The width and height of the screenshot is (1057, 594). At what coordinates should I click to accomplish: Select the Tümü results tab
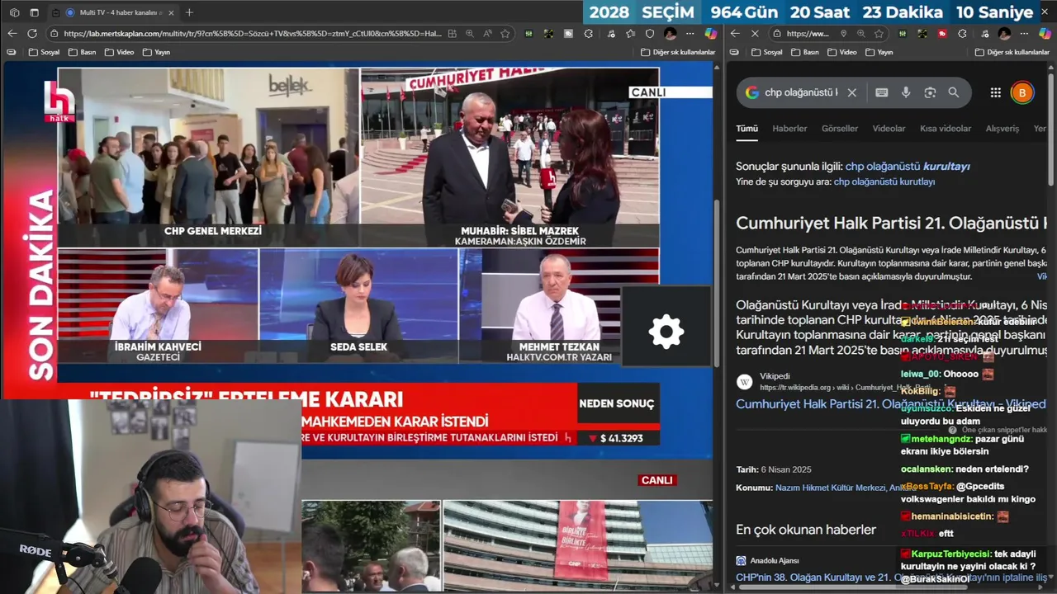[x=747, y=129]
